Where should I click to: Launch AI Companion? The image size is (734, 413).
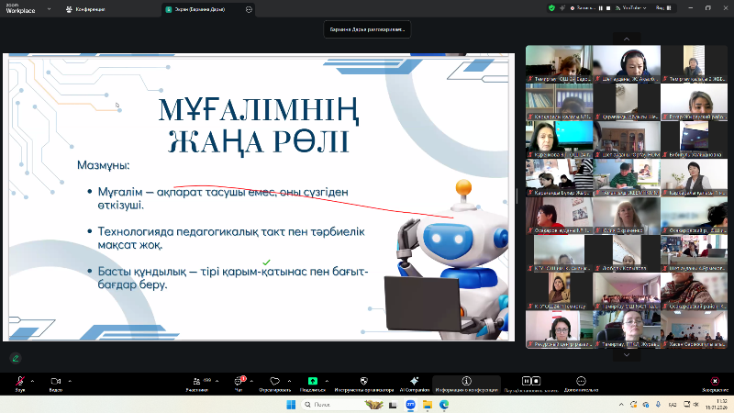click(x=415, y=381)
